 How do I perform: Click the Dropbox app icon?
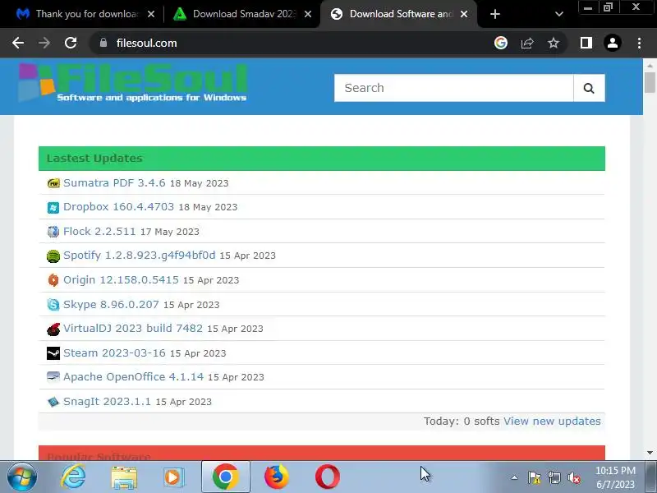pyautogui.click(x=53, y=208)
